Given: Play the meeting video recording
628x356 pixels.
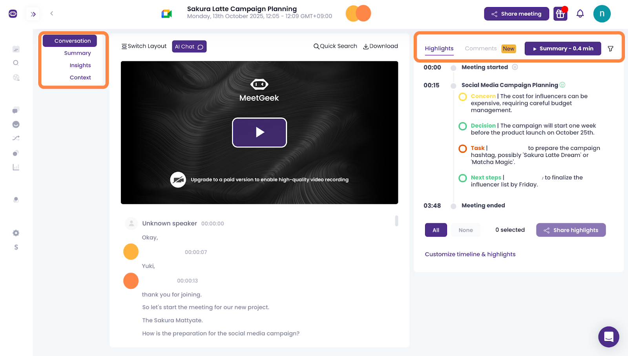Looking at the screenshot, I should tap(259, 133).
